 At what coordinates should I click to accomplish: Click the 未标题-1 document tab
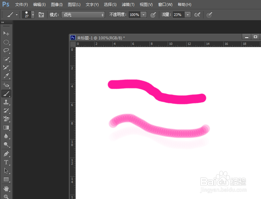(x=98, y=37)
